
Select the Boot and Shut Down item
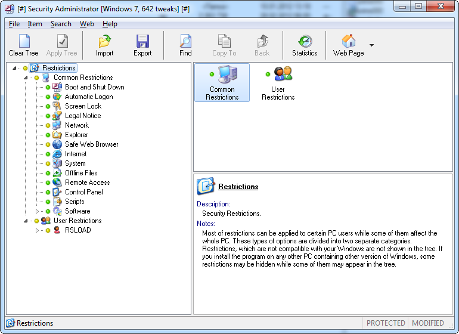click(95, 87)
